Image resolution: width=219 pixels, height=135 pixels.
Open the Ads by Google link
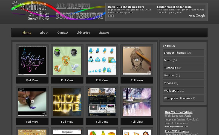click(x=197, y=16)
